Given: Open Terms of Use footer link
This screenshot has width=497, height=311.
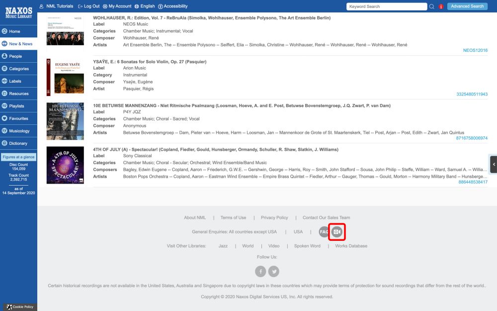Looking at the screenshot, I should tap(233, 218).
